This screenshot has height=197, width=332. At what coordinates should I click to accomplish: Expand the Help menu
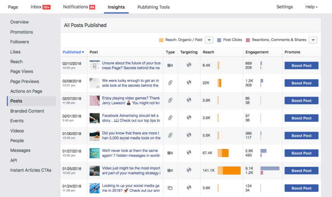click(311, 7)
